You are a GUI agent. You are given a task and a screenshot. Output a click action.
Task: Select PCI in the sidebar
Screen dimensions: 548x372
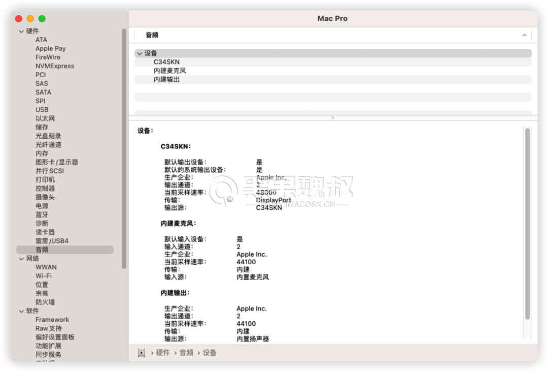pyautogui.click(x=41, y=75)
